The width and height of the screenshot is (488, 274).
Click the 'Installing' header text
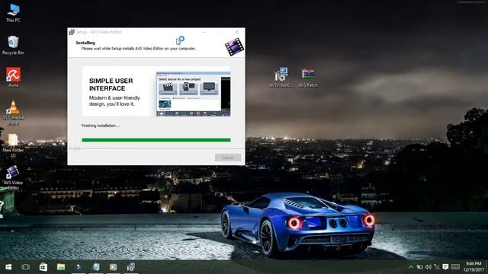(85, 43)
